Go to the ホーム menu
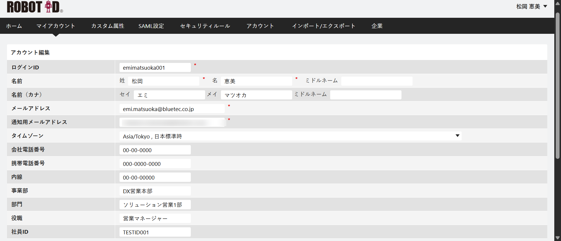561x241 pixels. pos(14,26)
